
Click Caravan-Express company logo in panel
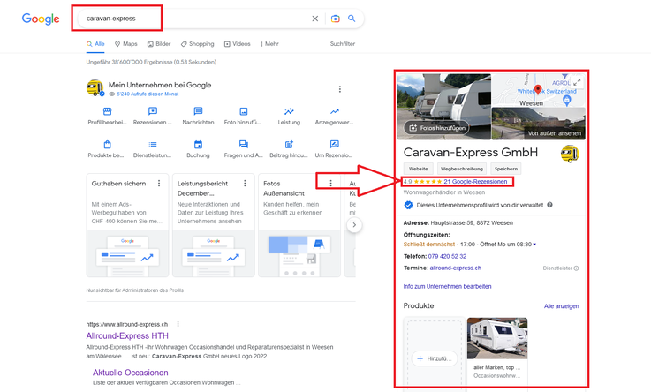point(570,154)
